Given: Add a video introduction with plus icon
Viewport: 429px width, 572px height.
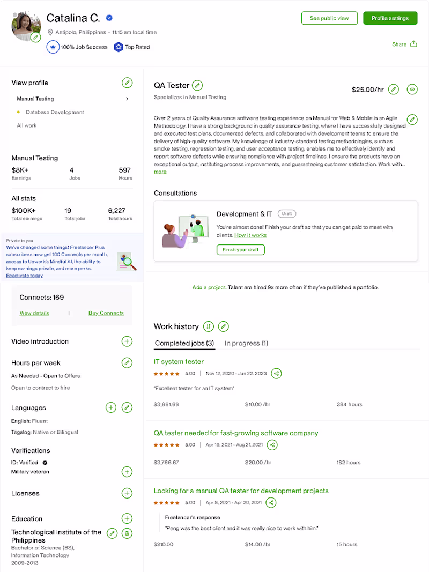Looking at the screenshot, I should tap(127, 341).
